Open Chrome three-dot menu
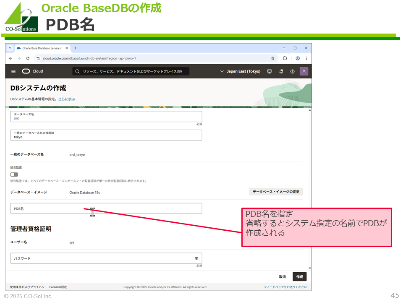 tap(306, 58)
